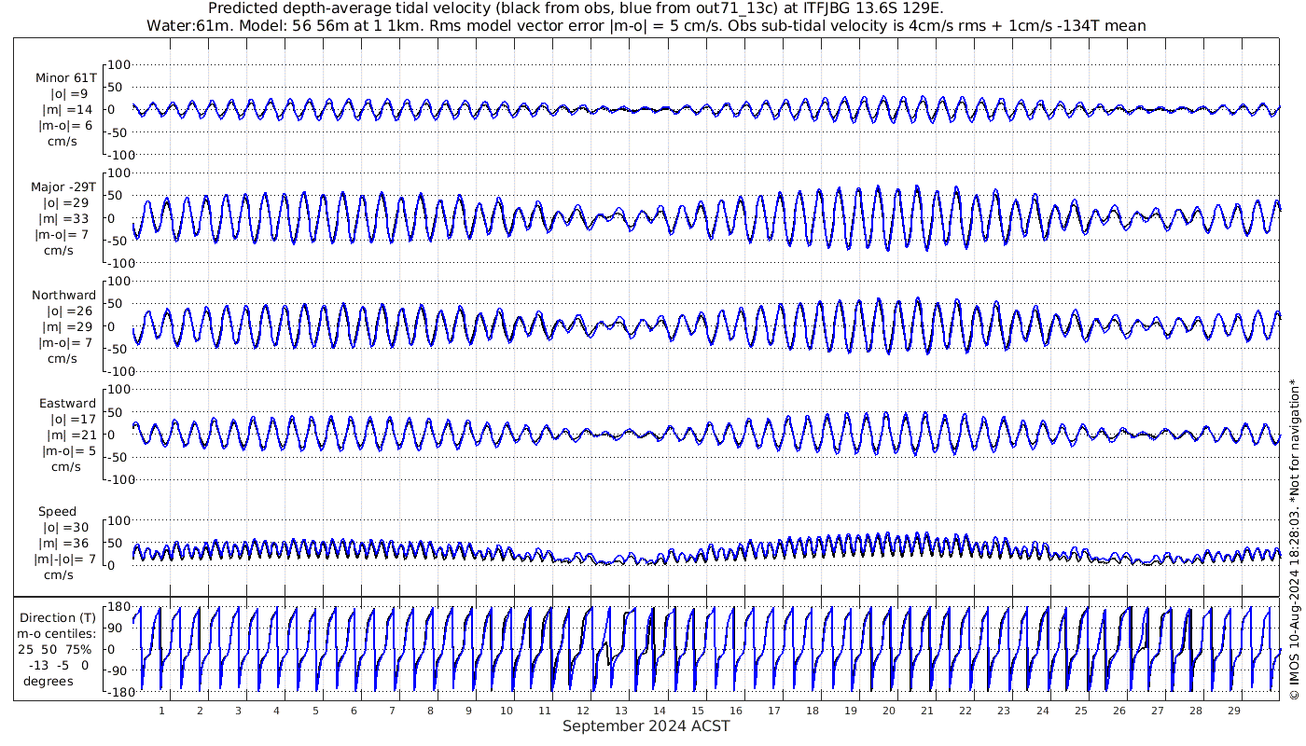The height and width of the screenshot is (746, 1306).
Task: Click the '180' tick of Direction axis
Action: [x=118, y=608]
